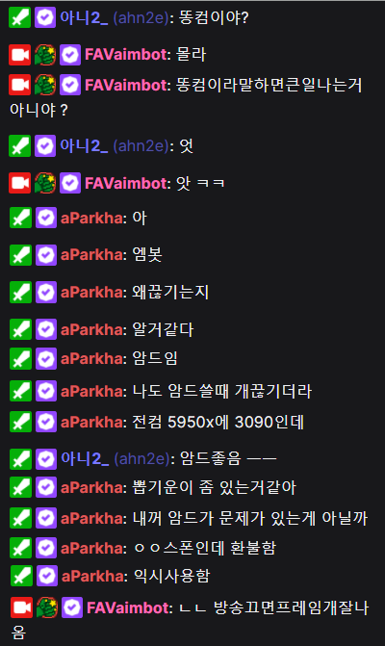
Task: Open aParkha username on 뽑기운이 message
Action: tap(91, 488)
